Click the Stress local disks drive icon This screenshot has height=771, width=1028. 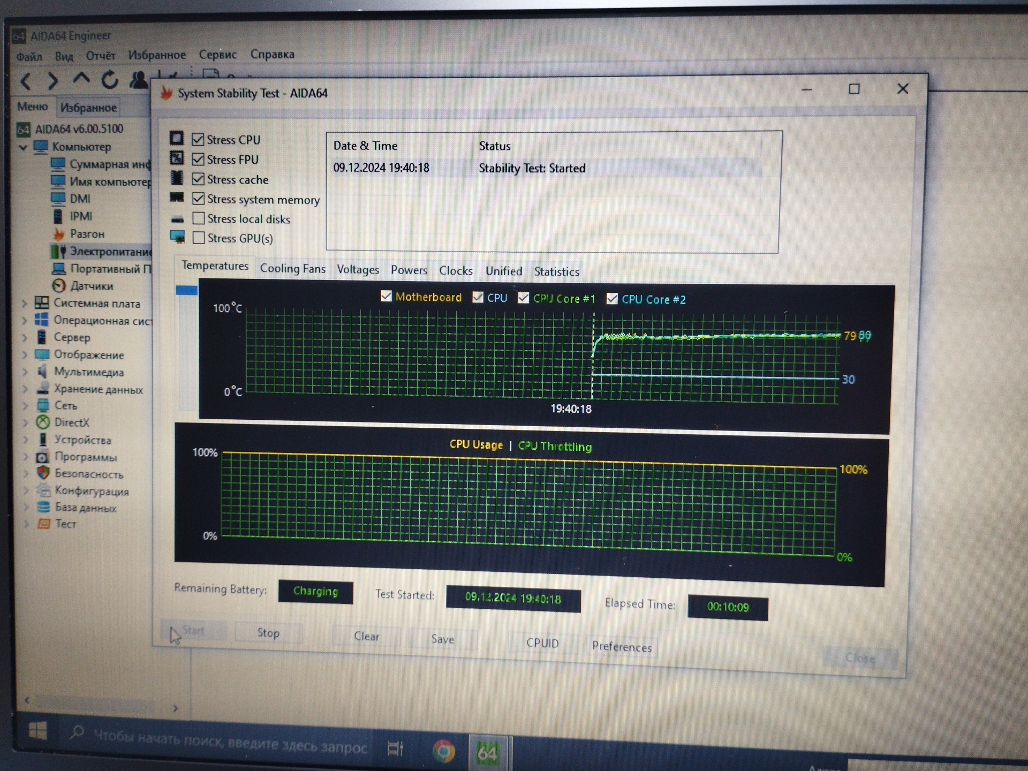pos(177,219)
